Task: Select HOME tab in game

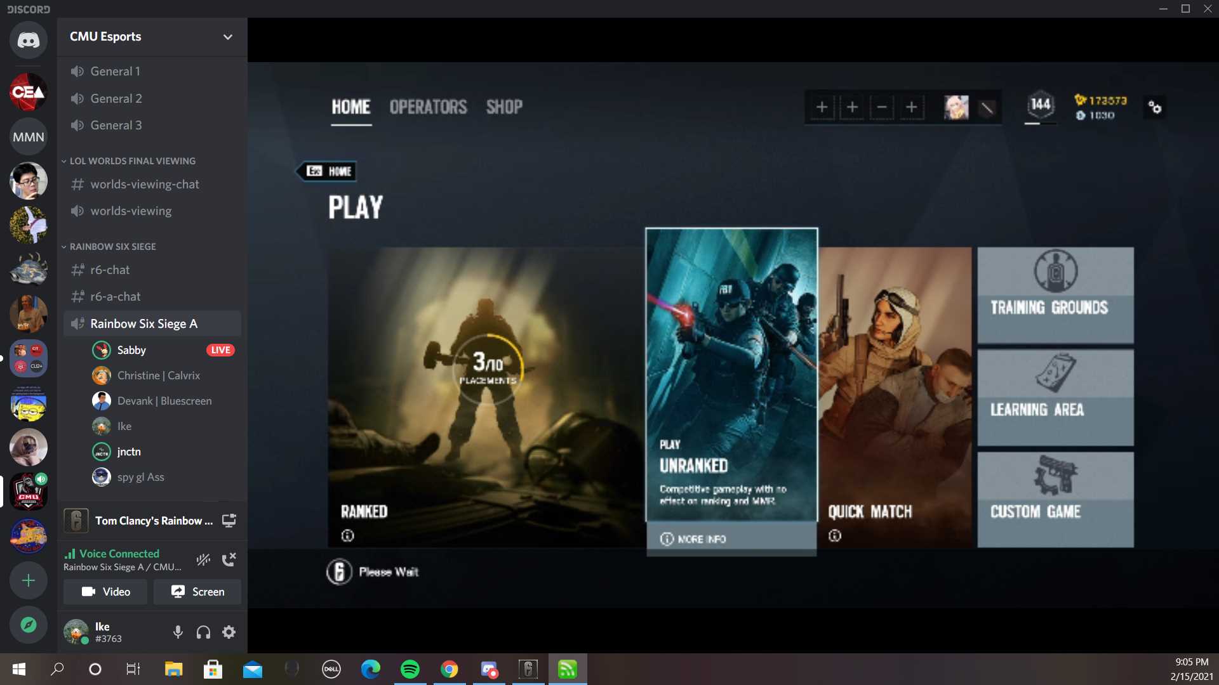Action: 351,107
